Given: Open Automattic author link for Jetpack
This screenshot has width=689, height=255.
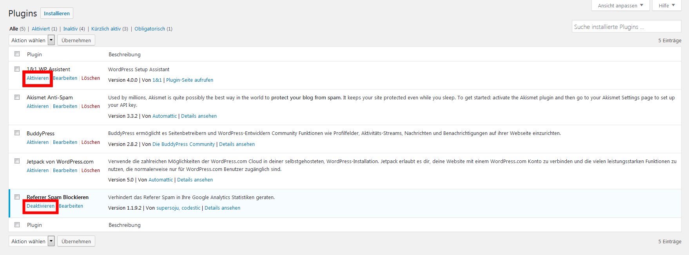Looking at the screenshot, I should 161,180.
